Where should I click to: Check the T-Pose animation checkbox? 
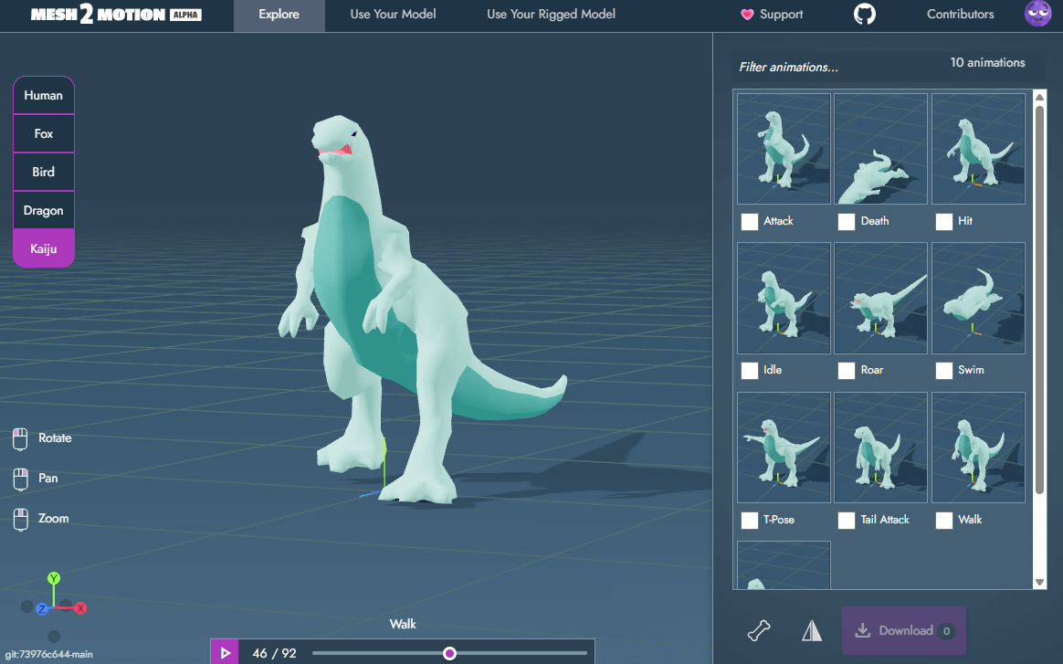(749, 521)
